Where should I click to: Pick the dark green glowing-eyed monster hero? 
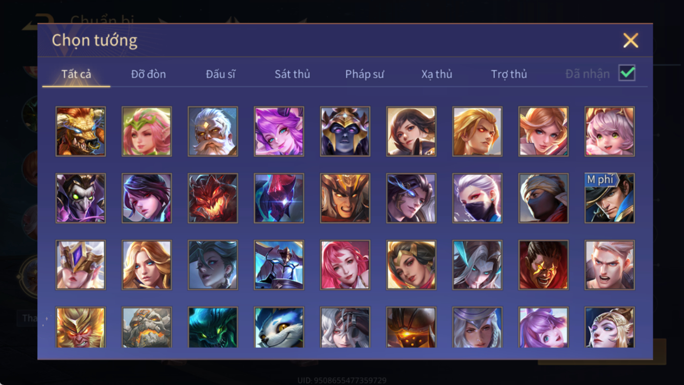[x=213, y=327]
